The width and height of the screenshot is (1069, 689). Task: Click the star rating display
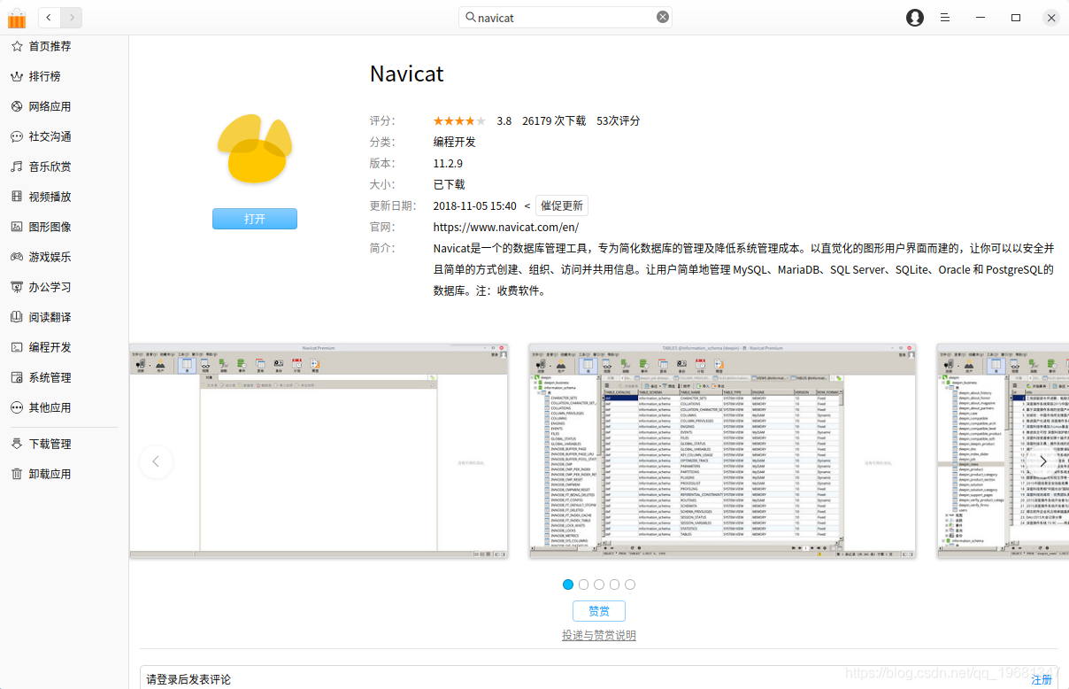(459, 120)
